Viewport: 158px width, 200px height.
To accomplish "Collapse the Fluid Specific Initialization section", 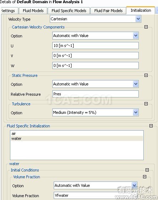I will point(151,126).
